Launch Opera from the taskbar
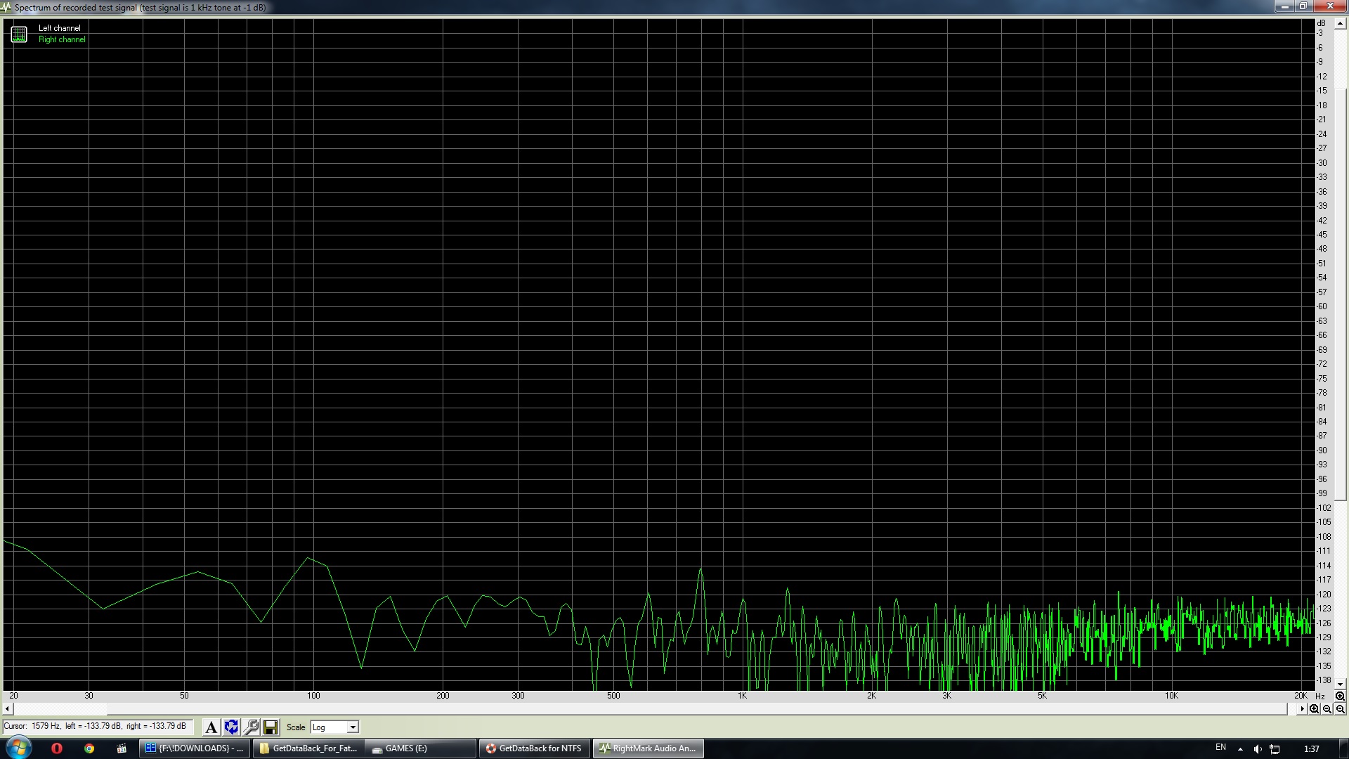The height and width of the screenshot is (759, 1349). tap(57, 748)
